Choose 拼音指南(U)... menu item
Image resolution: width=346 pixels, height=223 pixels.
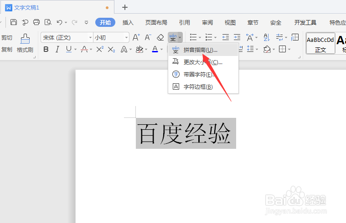pos(203,50)
